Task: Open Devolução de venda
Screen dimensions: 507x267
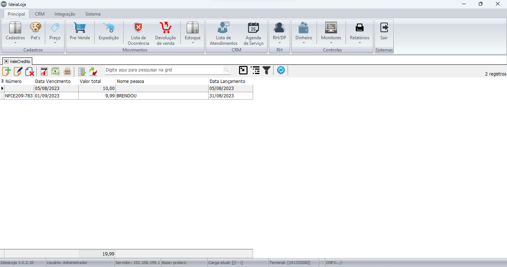Action: [x=166, y=33]
